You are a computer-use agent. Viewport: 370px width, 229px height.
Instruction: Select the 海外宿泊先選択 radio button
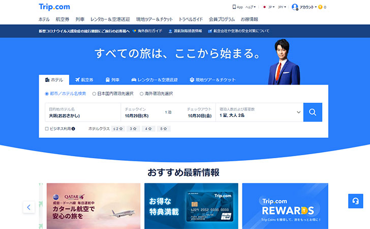click(x=141, y=94)
